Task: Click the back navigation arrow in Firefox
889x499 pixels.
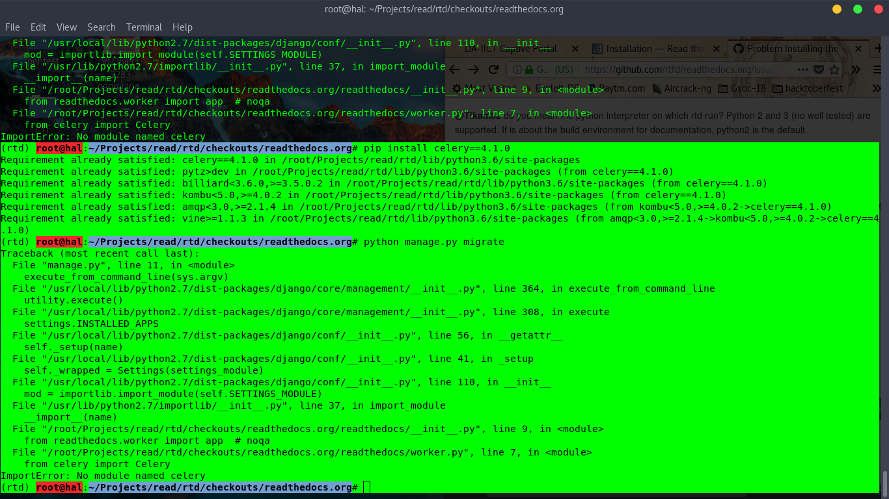Action: click(x=454, y=70)
